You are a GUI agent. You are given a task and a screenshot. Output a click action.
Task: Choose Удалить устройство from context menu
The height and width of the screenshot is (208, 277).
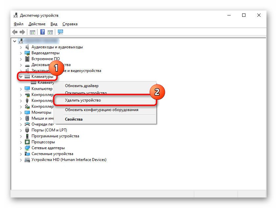83,100
